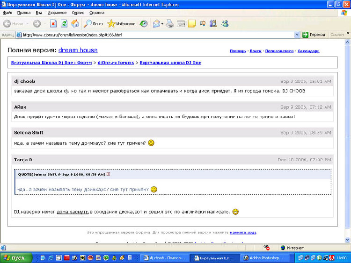Click the djOne.ru forums breadcrumb link

[116, 63]
